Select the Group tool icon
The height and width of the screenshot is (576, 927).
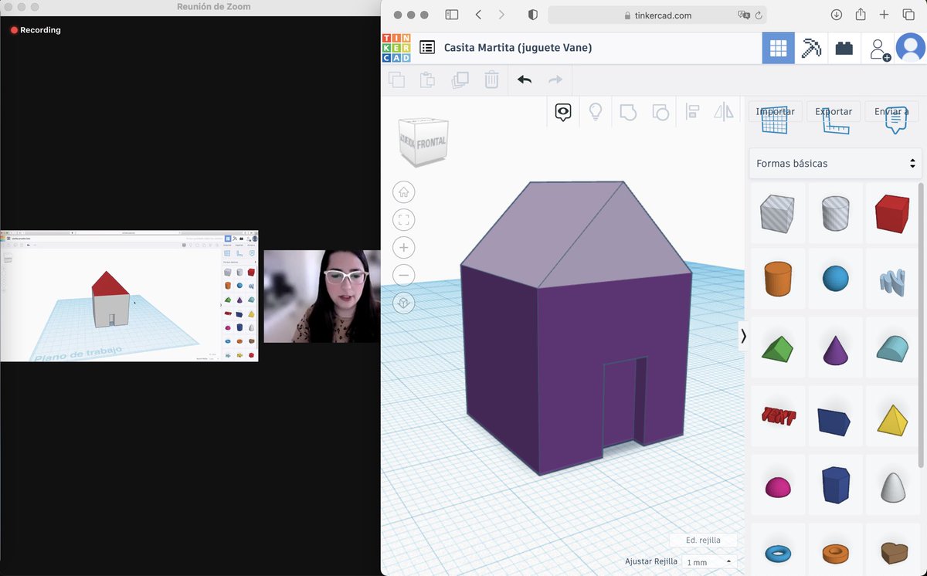coord(628,111)
